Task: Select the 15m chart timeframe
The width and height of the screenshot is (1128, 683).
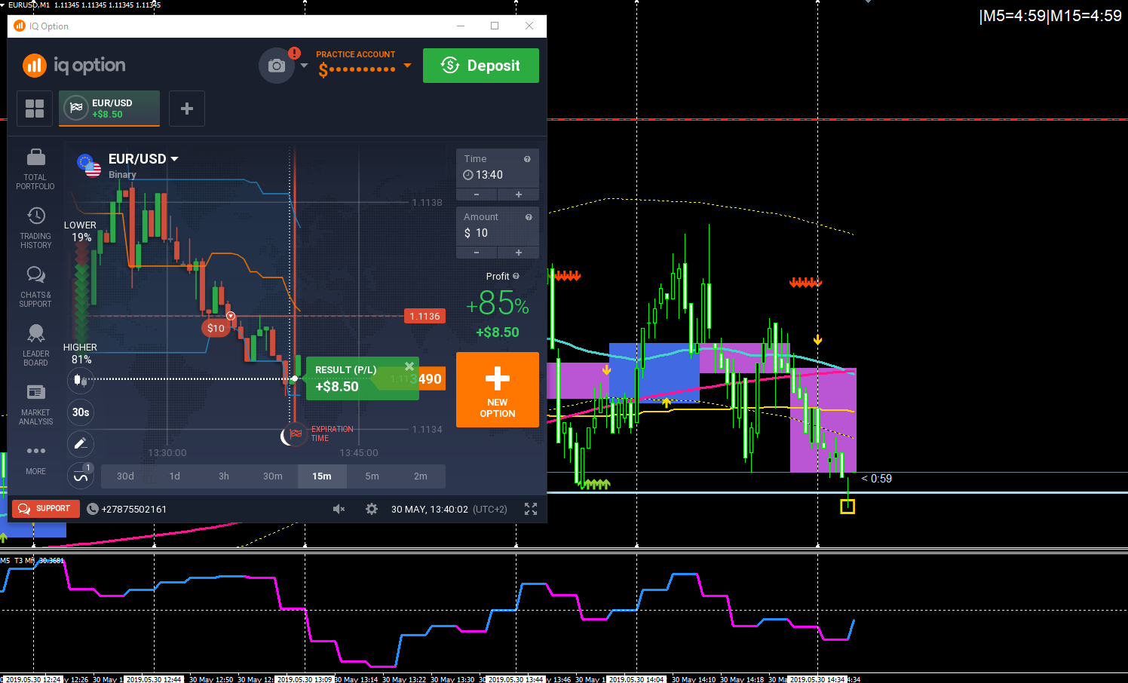Action: pos(322,476)
